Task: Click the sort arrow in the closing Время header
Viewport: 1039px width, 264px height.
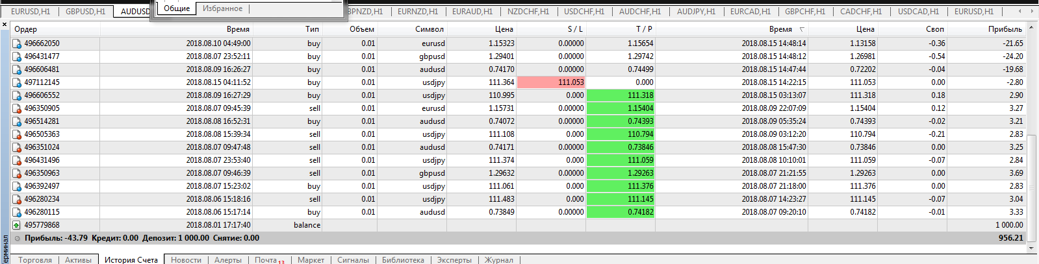Action: [802, 29]
